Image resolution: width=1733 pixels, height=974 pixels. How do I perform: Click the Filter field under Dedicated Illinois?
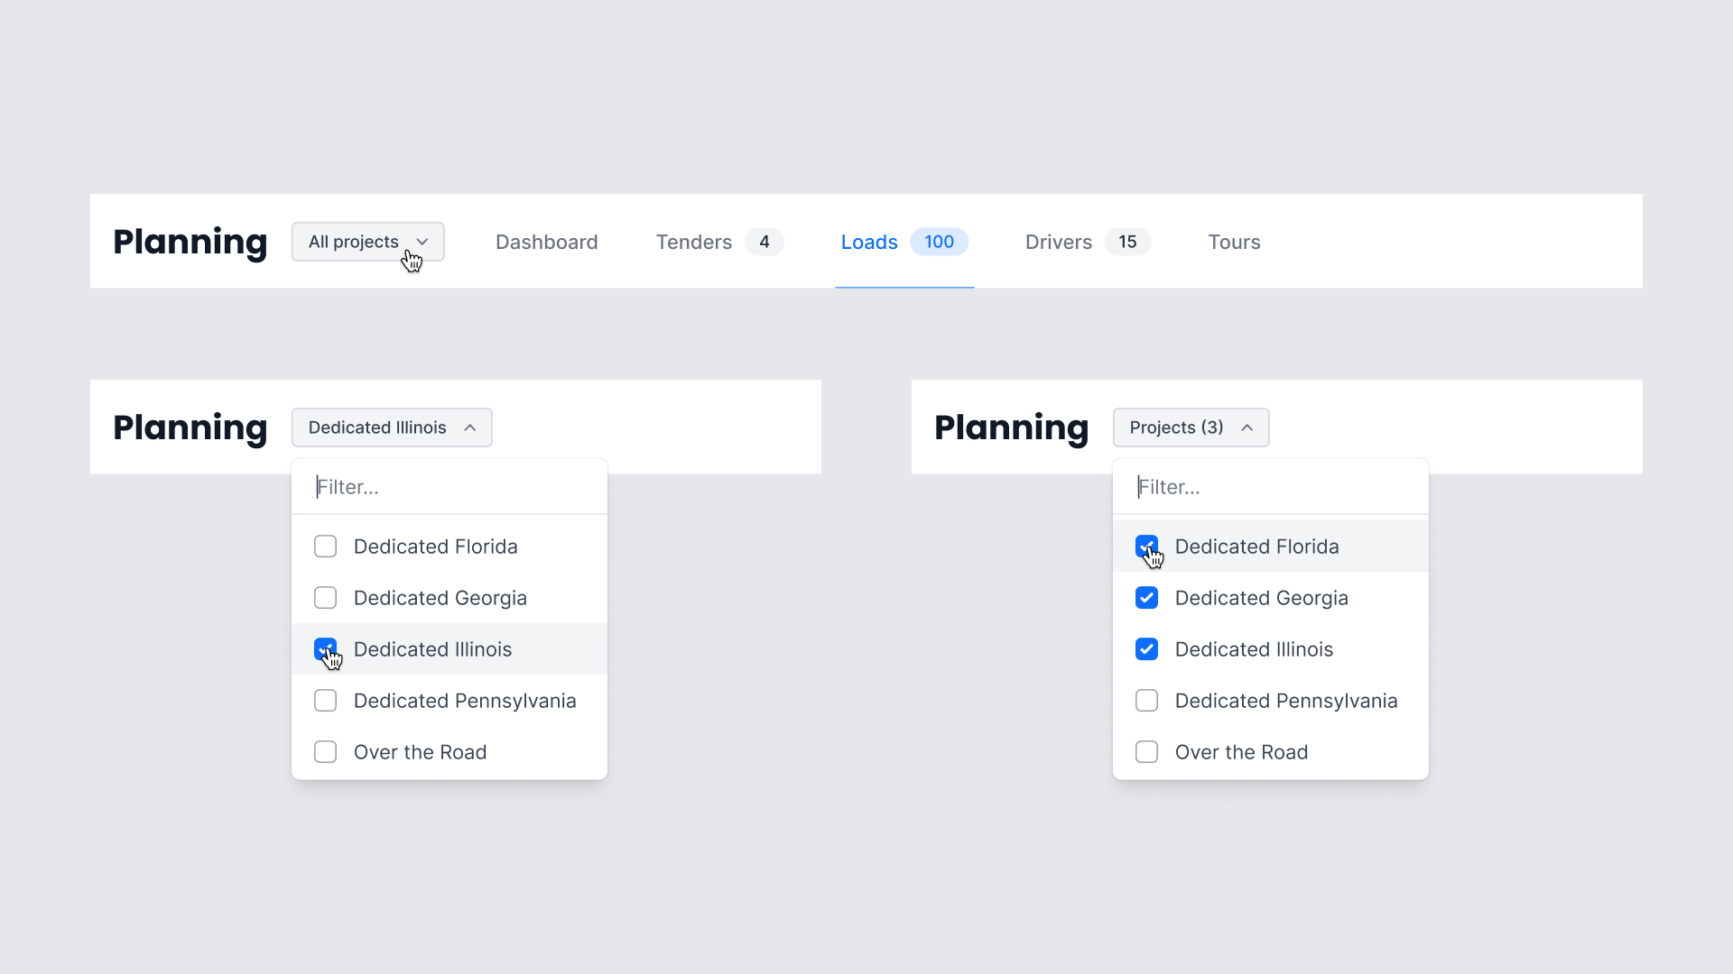click(451, 487)
